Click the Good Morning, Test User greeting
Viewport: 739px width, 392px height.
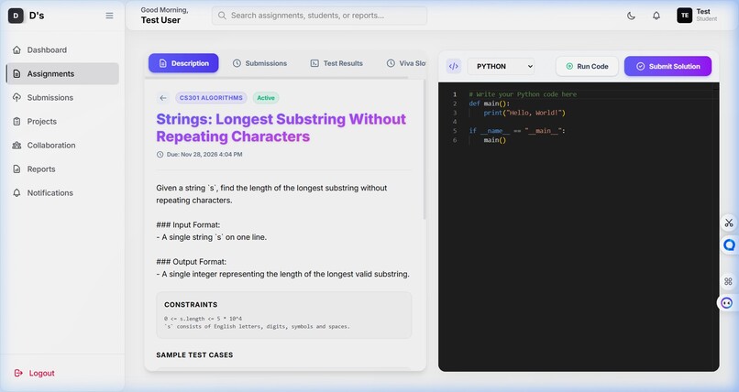point(164,16)
